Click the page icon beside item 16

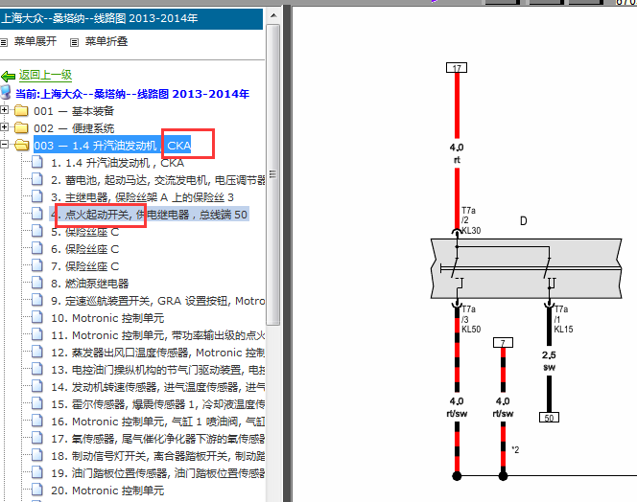click(37, 421)
